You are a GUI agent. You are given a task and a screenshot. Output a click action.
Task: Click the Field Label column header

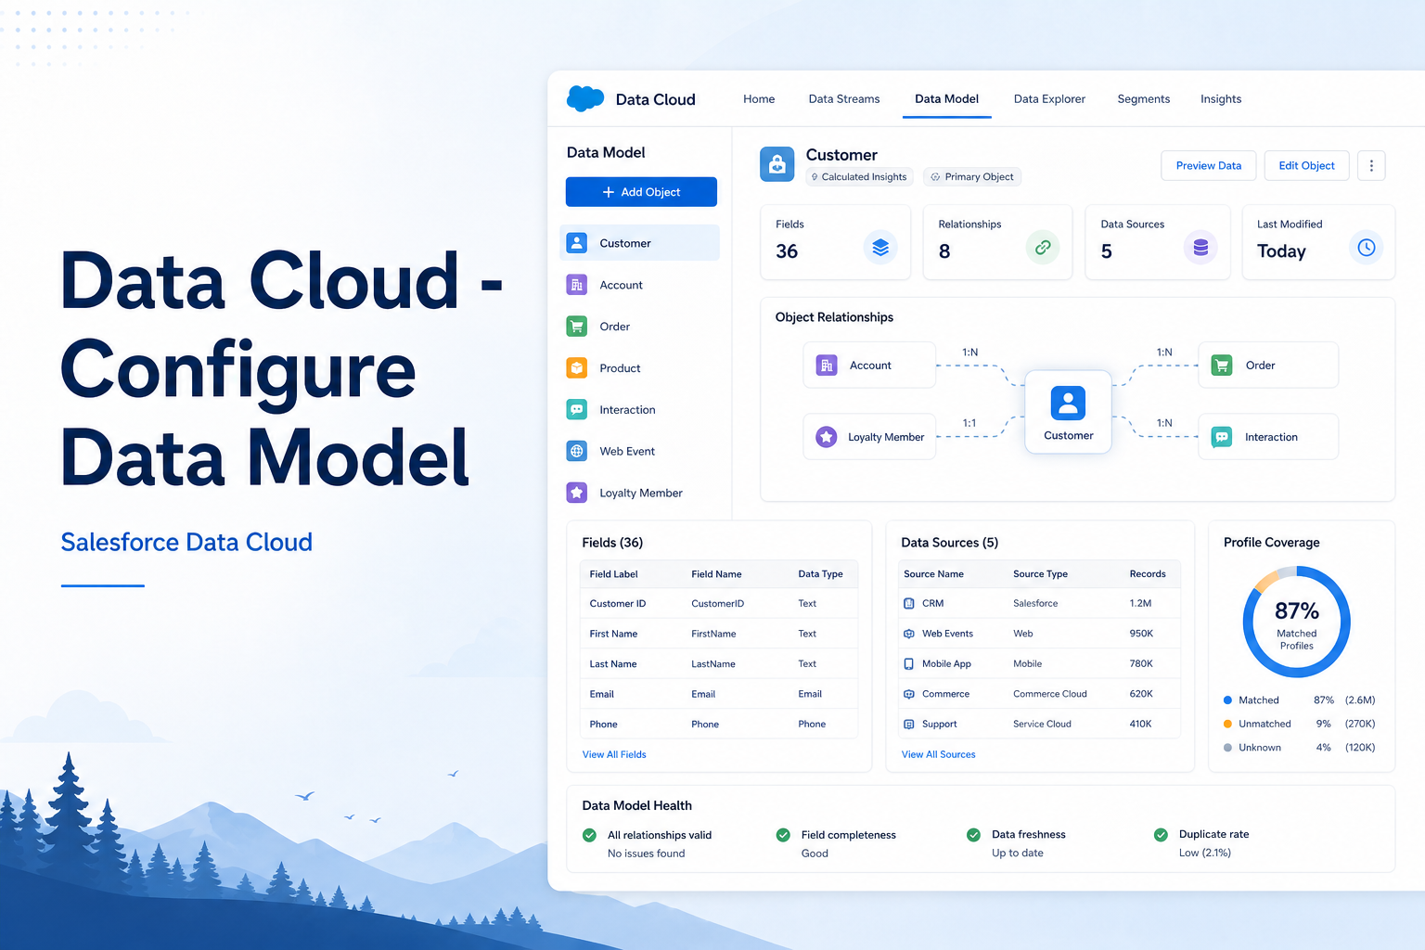[613, 574]
